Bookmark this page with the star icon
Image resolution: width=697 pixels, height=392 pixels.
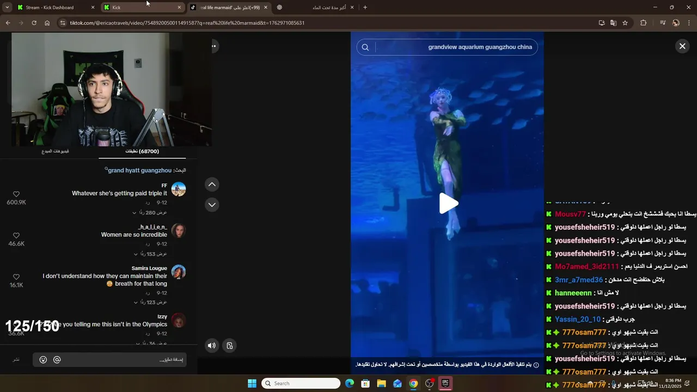[625, 23]
